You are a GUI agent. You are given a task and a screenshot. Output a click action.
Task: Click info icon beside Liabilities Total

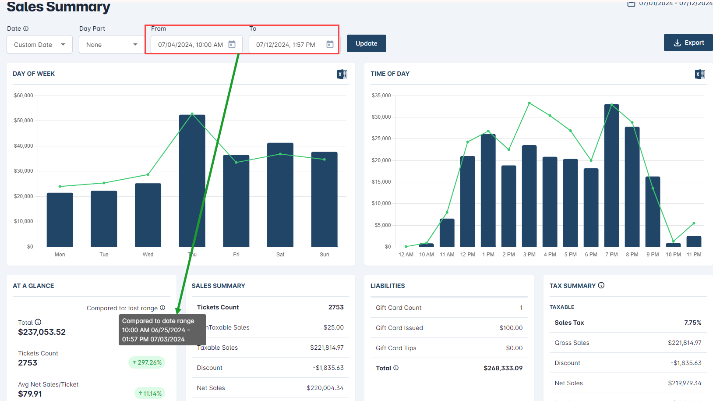pyautogui.click(x=396, y=368)
